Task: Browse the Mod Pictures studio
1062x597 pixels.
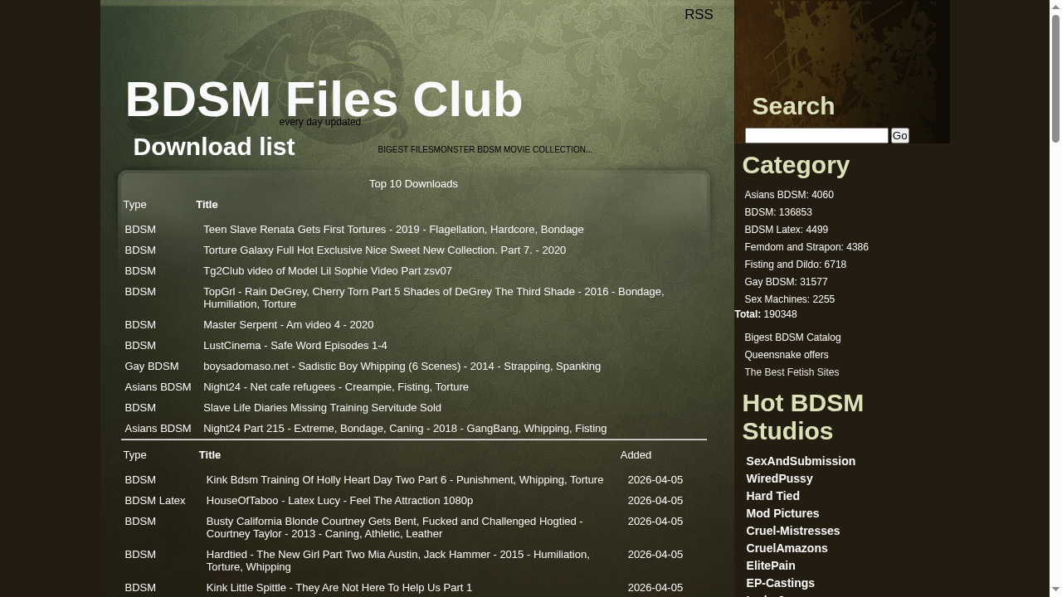Action: pos(782,512)
